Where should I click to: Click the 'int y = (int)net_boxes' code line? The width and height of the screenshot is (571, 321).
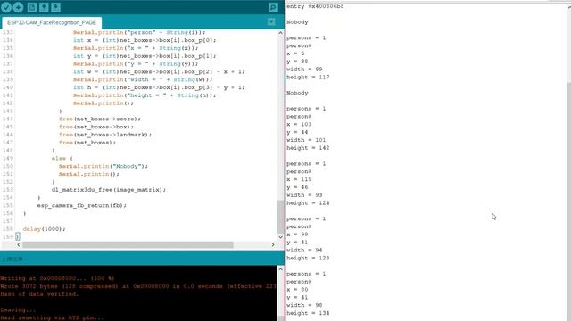pos(145,55)
